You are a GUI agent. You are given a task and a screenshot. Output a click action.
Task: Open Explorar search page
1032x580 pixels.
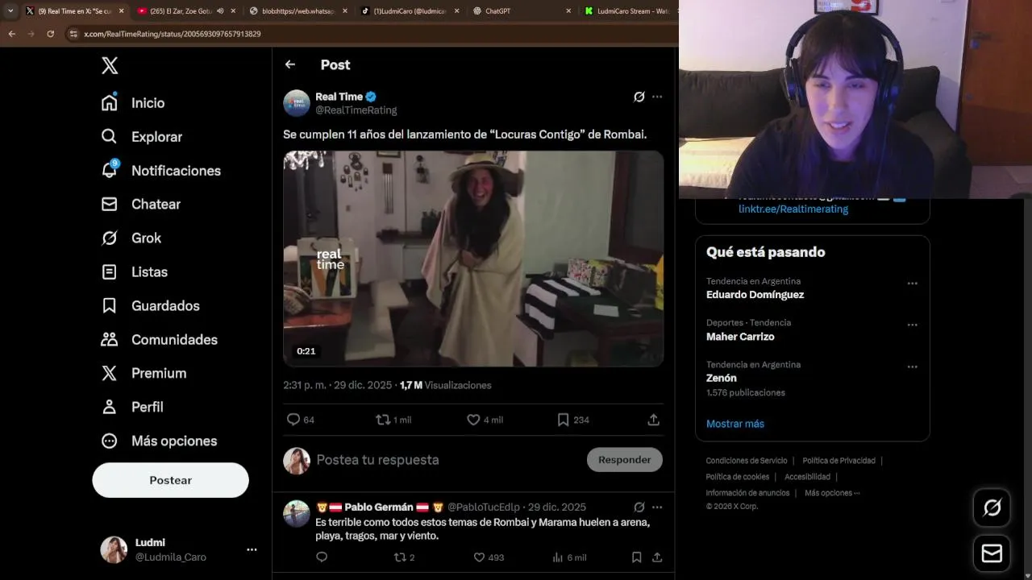click(x=142, y=137)
